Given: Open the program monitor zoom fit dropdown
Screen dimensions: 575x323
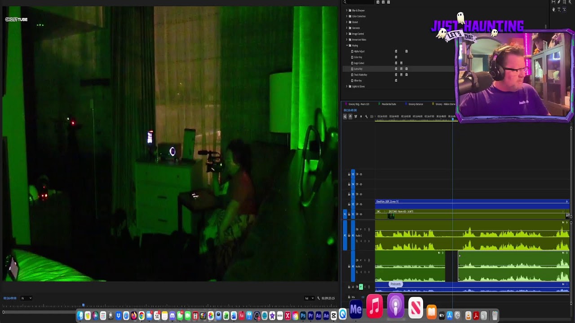Looking at the screenshot, I should coord(27,298).
